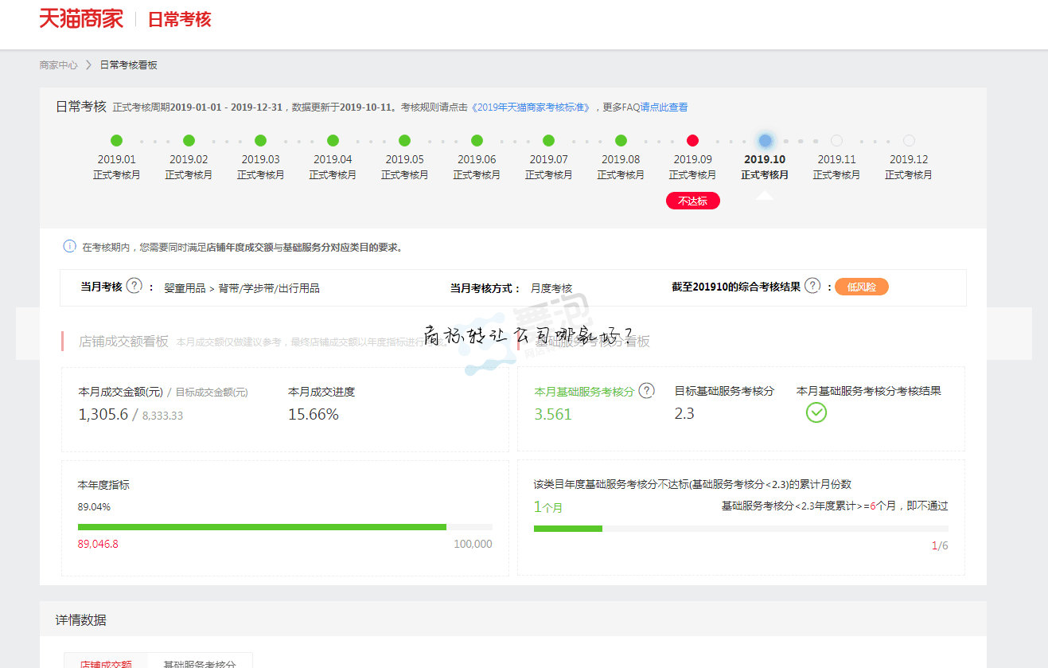Viewport: 1048px width, 668px height.
Task: Open the help icon next to 综合考核结果
Action: [812, 287]
